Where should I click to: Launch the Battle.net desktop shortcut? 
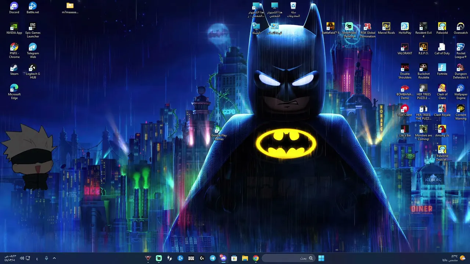pyautogui.click(x=33, y=8)
